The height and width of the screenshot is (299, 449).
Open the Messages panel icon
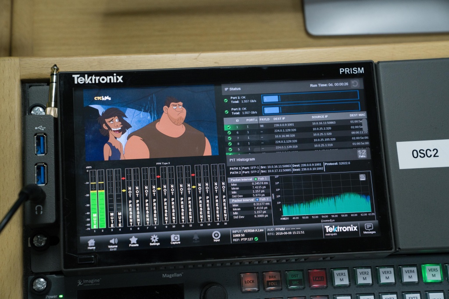point(369,229)
